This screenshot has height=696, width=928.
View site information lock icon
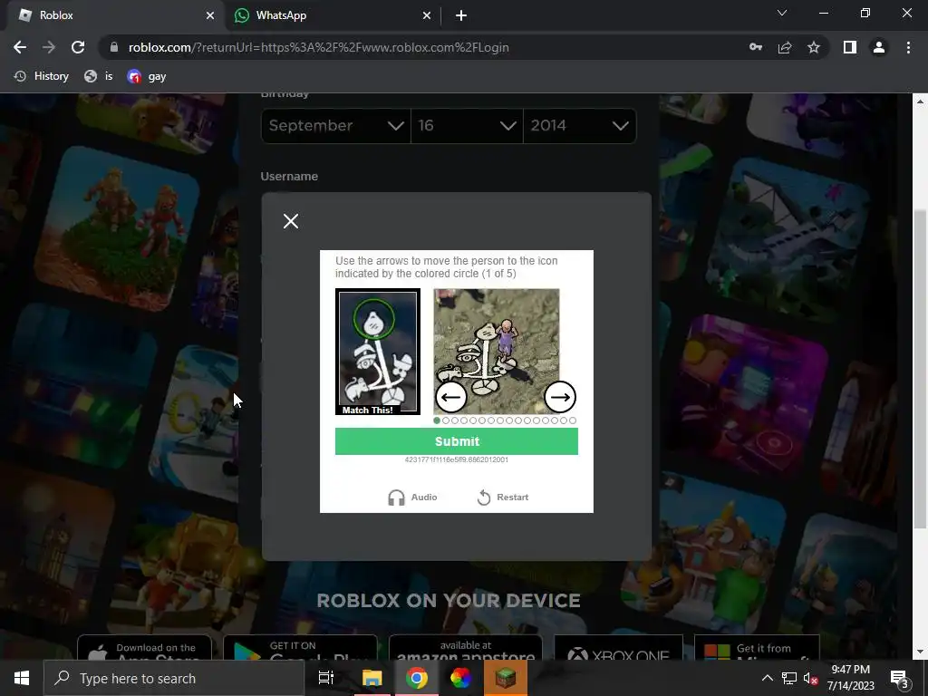click(114, 47)
